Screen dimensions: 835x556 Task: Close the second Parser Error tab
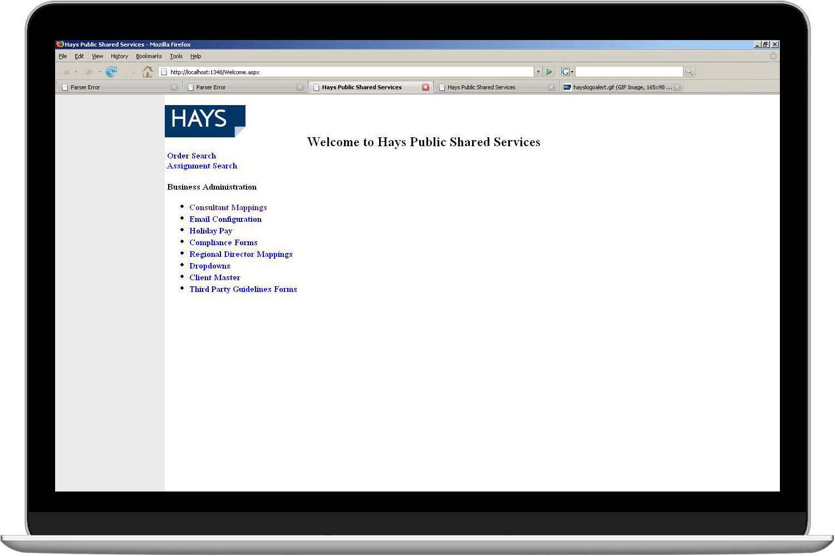tap(300, 87)
